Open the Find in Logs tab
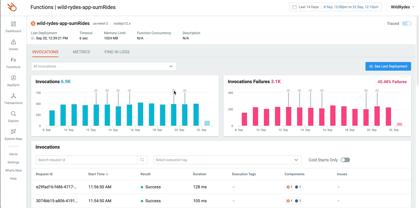 (x=117, y=52)
